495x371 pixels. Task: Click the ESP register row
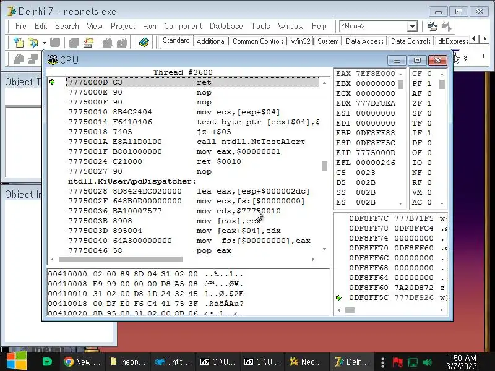366,143
